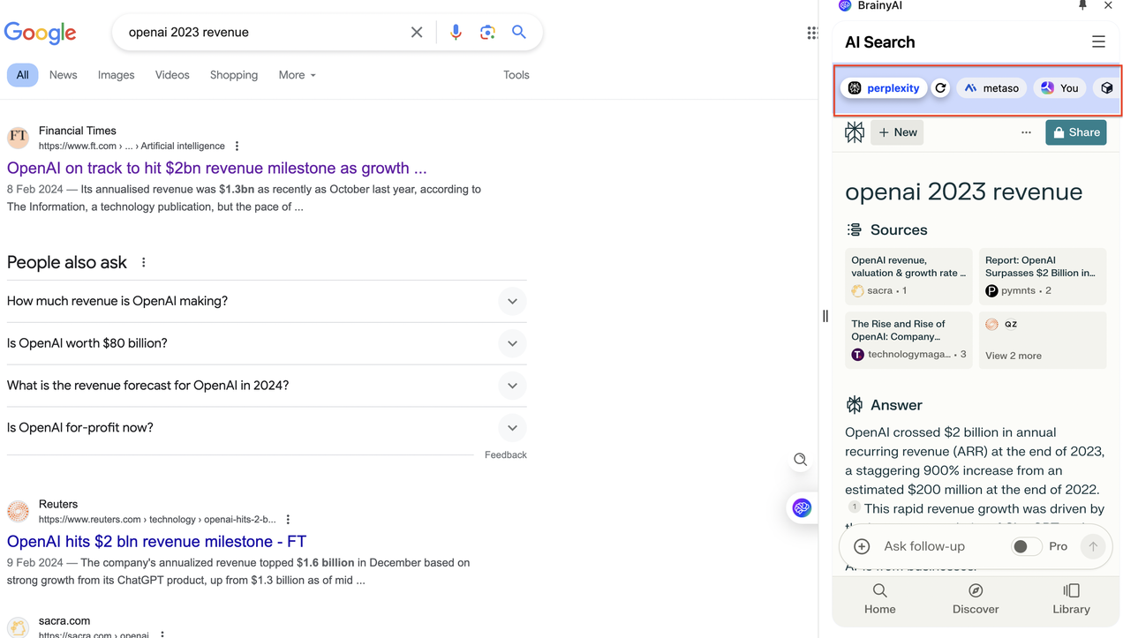Open Financial Times result options dots
Image resolution: width=1123 pixels, height=638 pixels.
(x=237, y=146)
